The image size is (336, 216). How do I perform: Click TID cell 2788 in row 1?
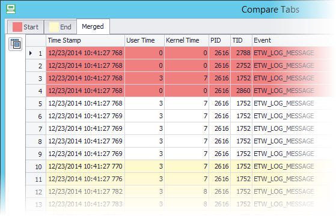[241, 53]
